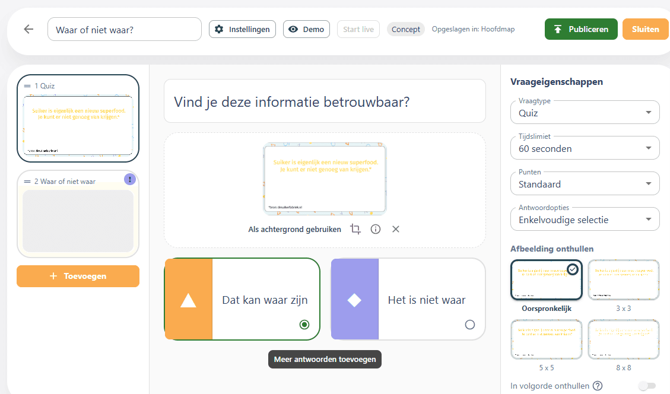Click the orange triangle answer icon

click(189, 300)
